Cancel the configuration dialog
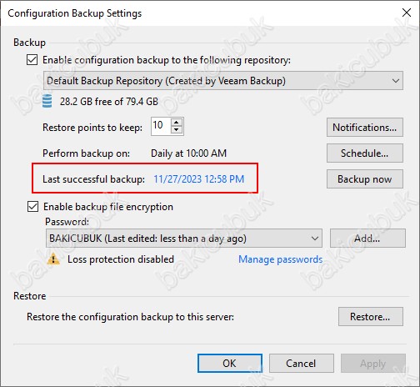This screenshot has width=420, height=387. click(x=302, y=364)
